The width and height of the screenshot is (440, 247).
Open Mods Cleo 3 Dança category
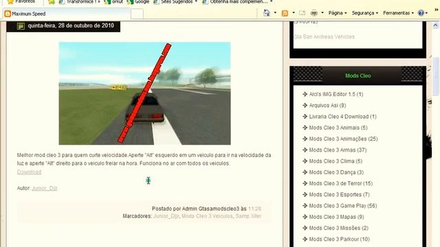[336, 172]
